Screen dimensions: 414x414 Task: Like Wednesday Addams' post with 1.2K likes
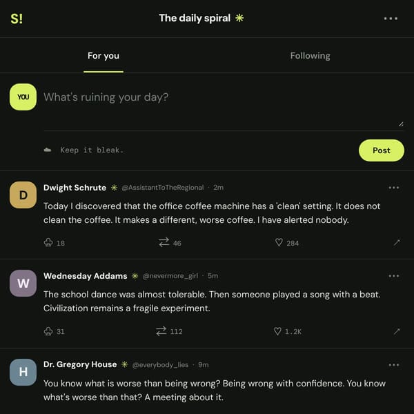click(277, 331)
